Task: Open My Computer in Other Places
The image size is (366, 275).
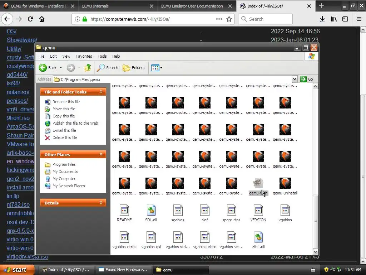Action: coord(64,179)
